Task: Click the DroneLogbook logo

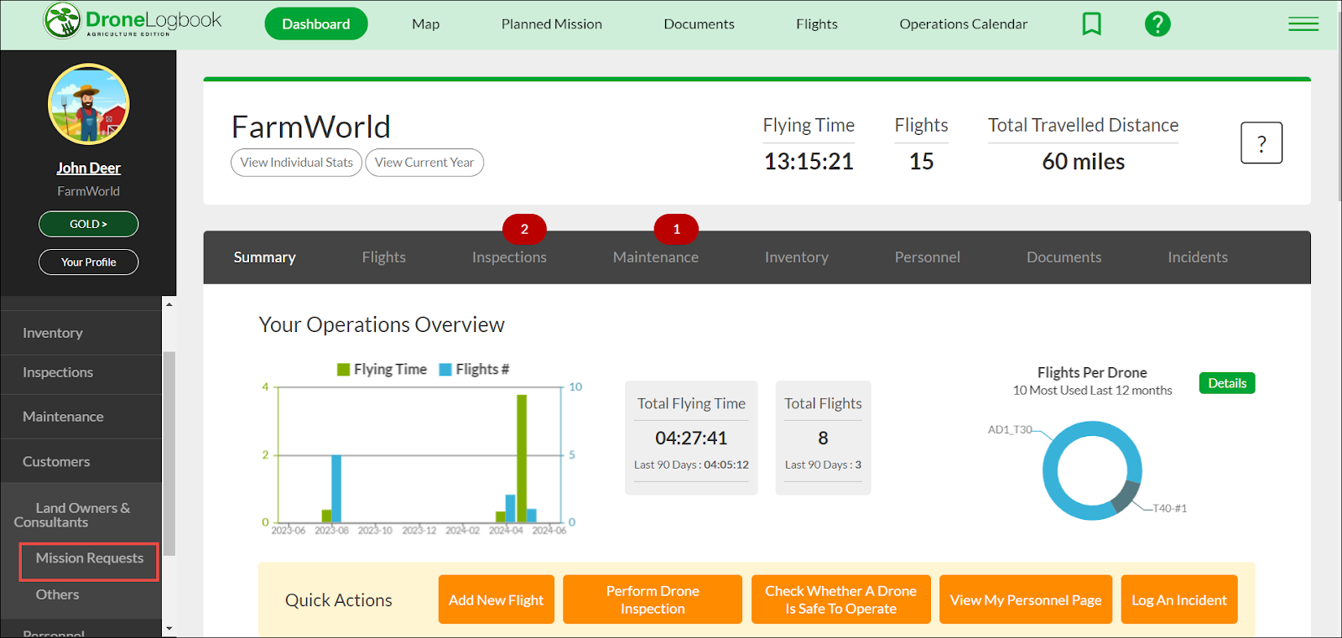Action: pos(133,21)
